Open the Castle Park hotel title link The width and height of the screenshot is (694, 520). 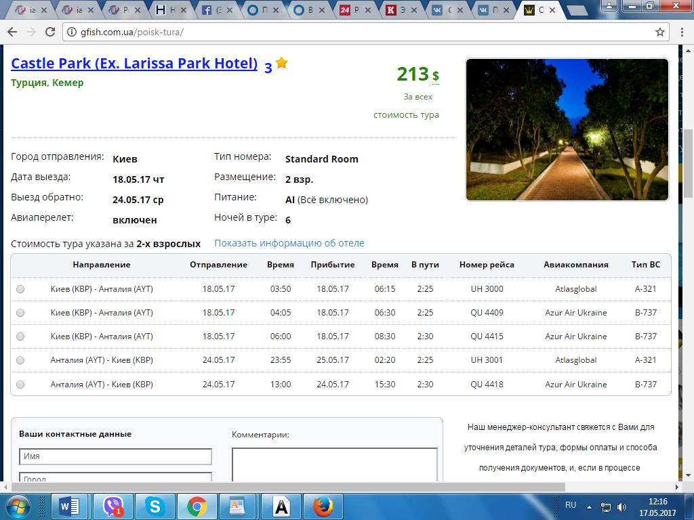pyautogui.click(x=134, y=64)
